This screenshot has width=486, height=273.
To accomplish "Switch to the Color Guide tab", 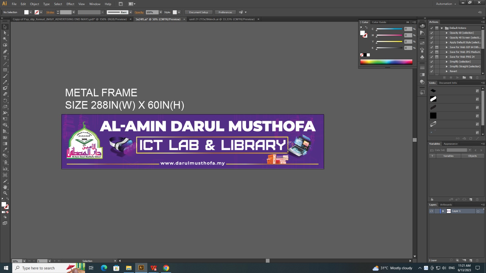I will point(379,22).
